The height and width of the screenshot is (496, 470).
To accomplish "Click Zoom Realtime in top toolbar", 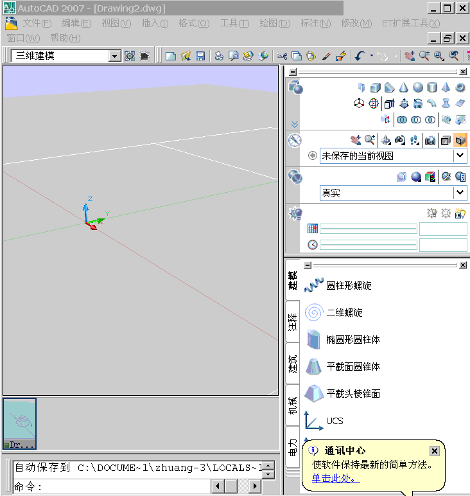I will pyautogui.click(x=424, y=57).
